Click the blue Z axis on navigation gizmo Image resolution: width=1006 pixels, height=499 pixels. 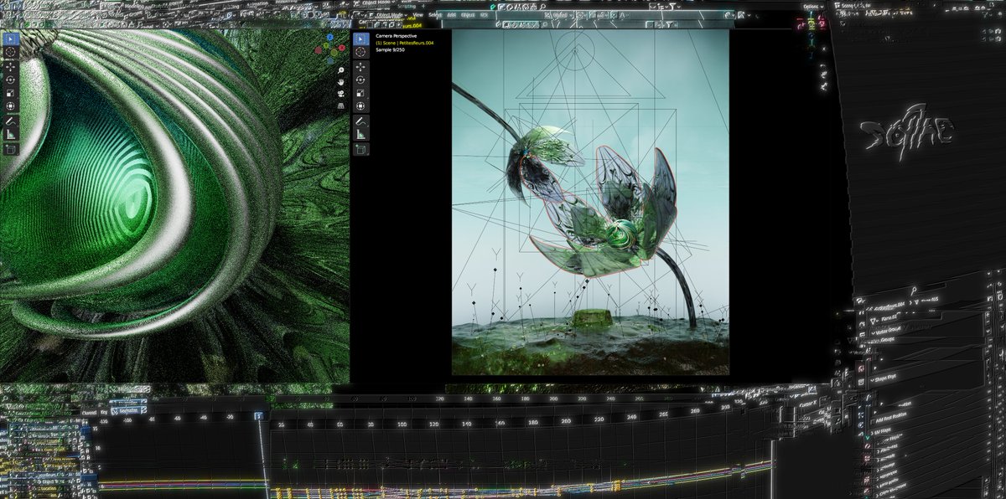coord(330,37)
